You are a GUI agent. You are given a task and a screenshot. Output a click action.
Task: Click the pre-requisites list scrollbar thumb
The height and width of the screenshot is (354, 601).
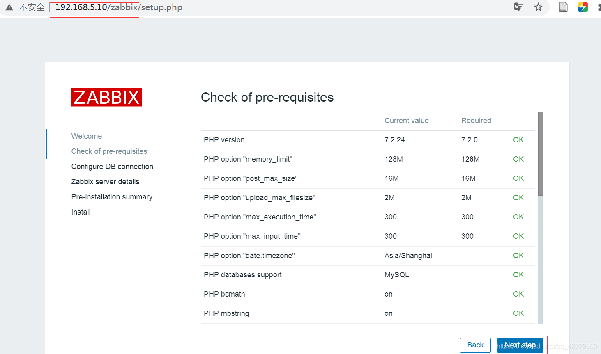click(541, 154)
